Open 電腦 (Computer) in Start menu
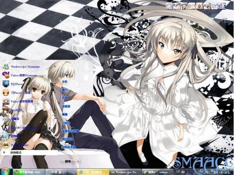Viewport: 234px width, 175px height. [x=65, y=114]
